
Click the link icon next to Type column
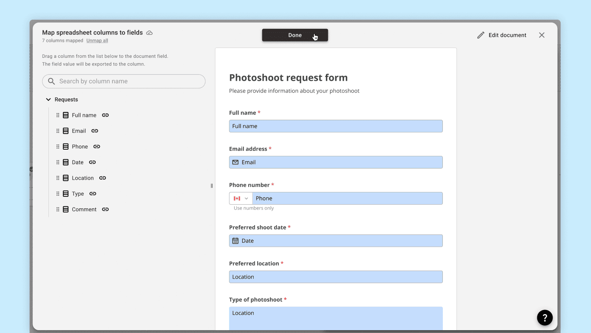coord(93,194)
